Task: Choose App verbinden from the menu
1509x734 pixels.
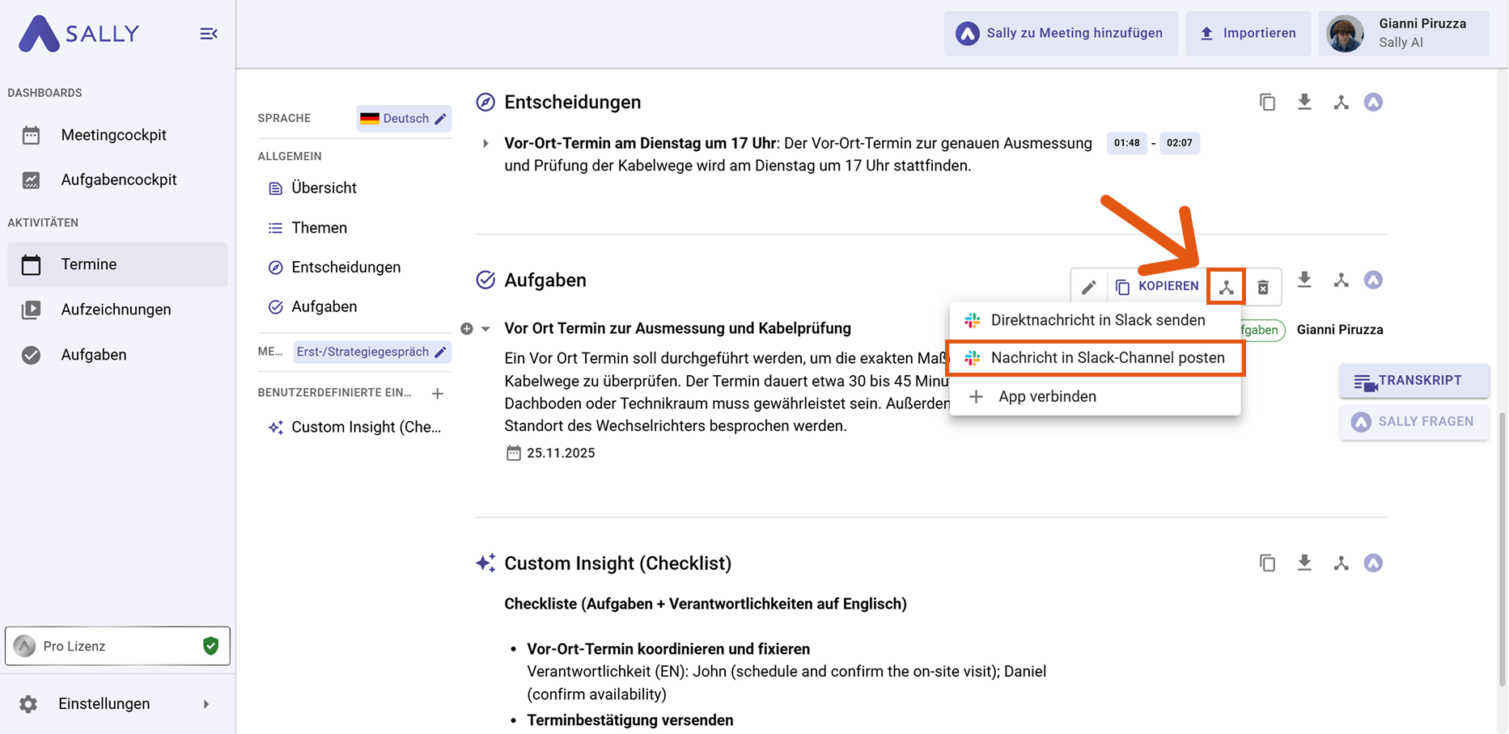Action: click(1047, 396)
